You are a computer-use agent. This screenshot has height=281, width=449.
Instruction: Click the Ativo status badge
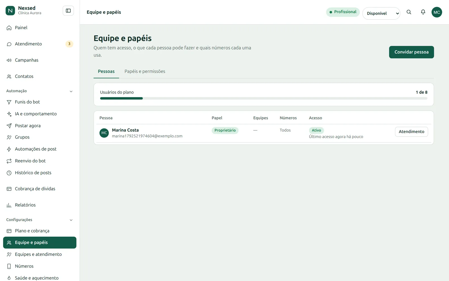pyautogui.click(x=316, y=130)
